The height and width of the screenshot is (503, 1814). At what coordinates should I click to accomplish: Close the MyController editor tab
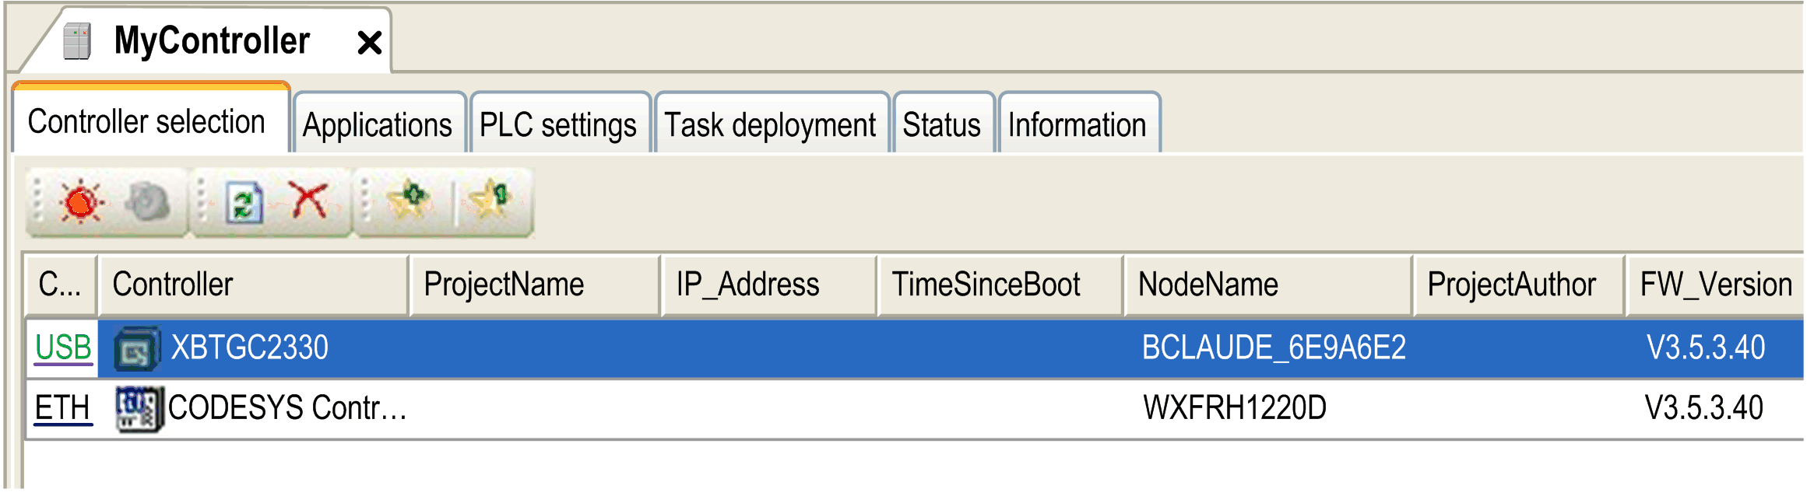(x=369, y=42)
